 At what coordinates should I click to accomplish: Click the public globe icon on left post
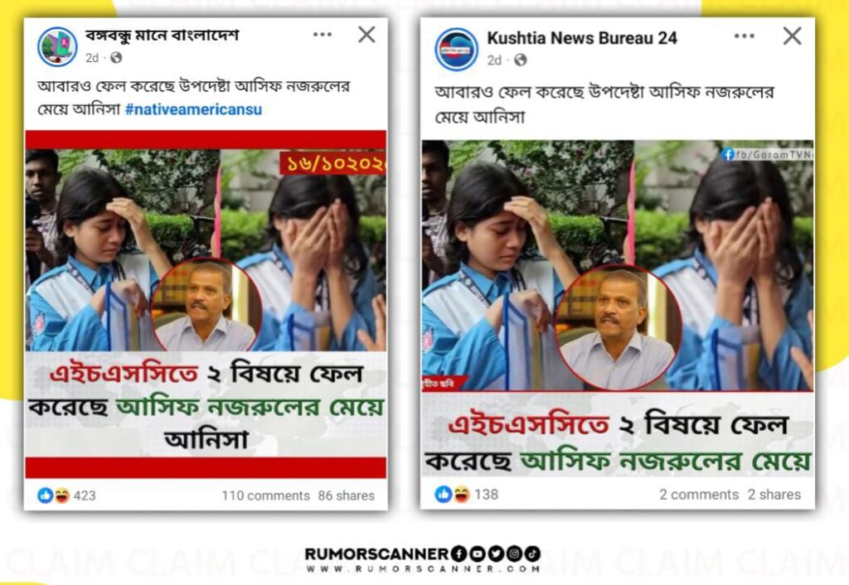[x=116, y=58]
